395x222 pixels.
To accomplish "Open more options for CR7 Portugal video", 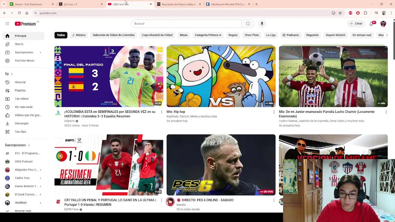I will click(161, 200).
